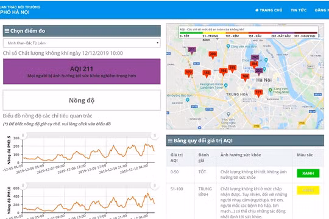This screenshot has width=329, height=219.
Task: Click the PM10 chart right range handle
Action: click(x=155, y=186)
